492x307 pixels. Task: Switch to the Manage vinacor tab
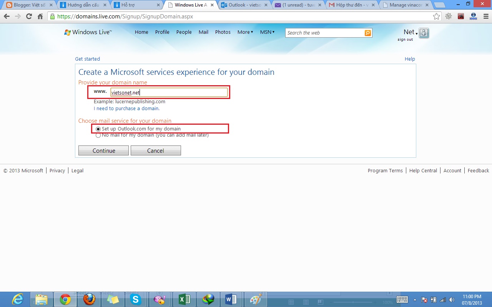(x=406, y=5)
